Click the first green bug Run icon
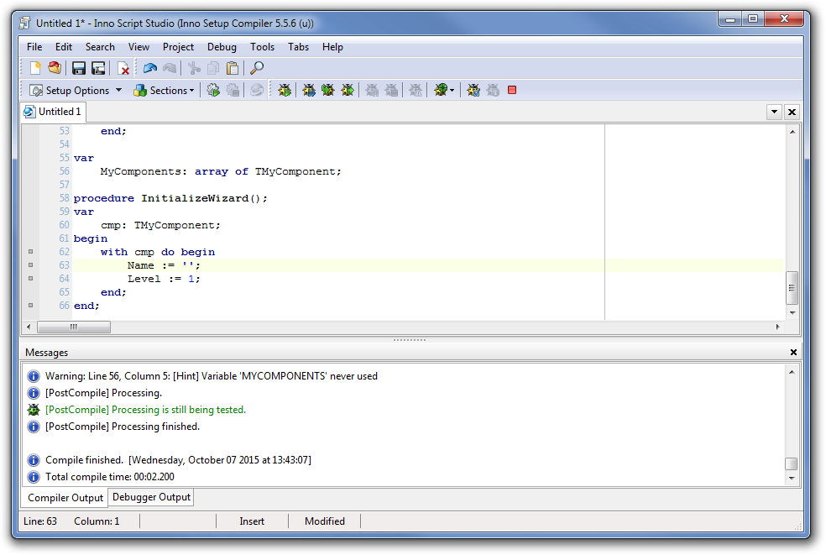 pos(285,90)
